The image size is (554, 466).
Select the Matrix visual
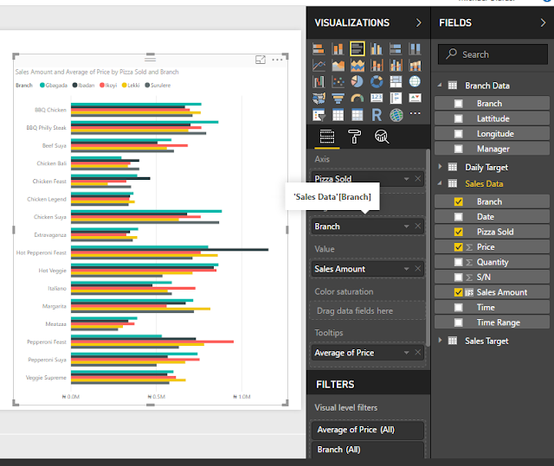358,115
